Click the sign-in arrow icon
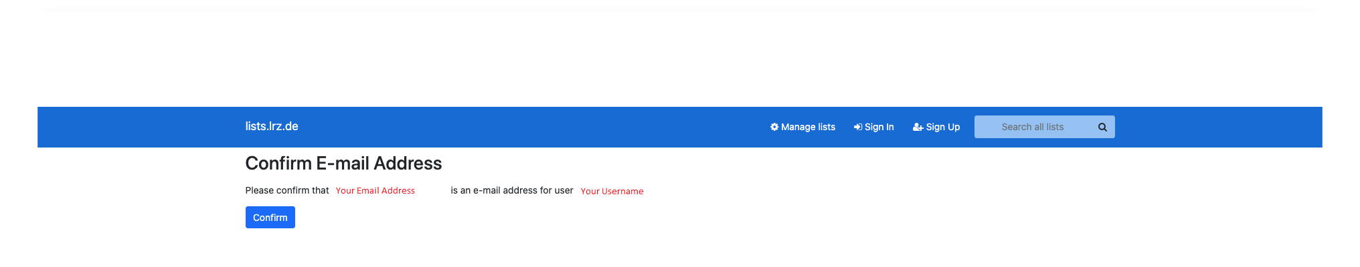This screenshot has height=267, width=1360. point(858,127)
